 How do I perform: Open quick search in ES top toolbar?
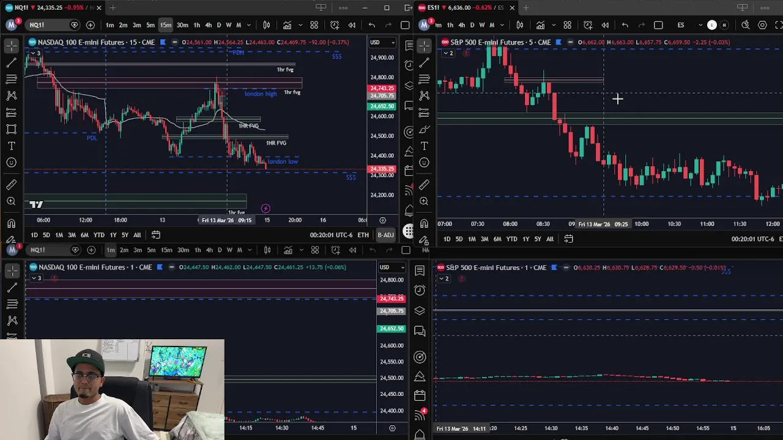(x=745, y=25)
